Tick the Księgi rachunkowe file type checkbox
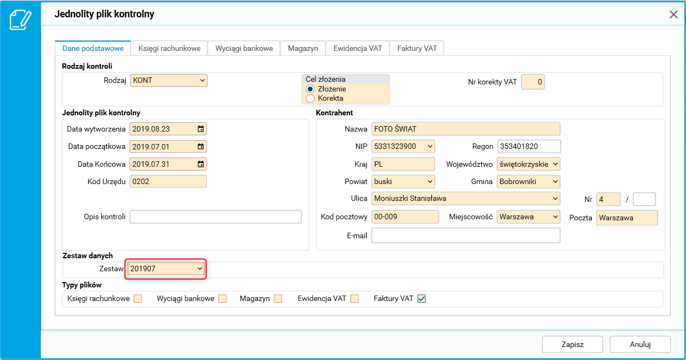686x360 pixels. click(138, 298)
